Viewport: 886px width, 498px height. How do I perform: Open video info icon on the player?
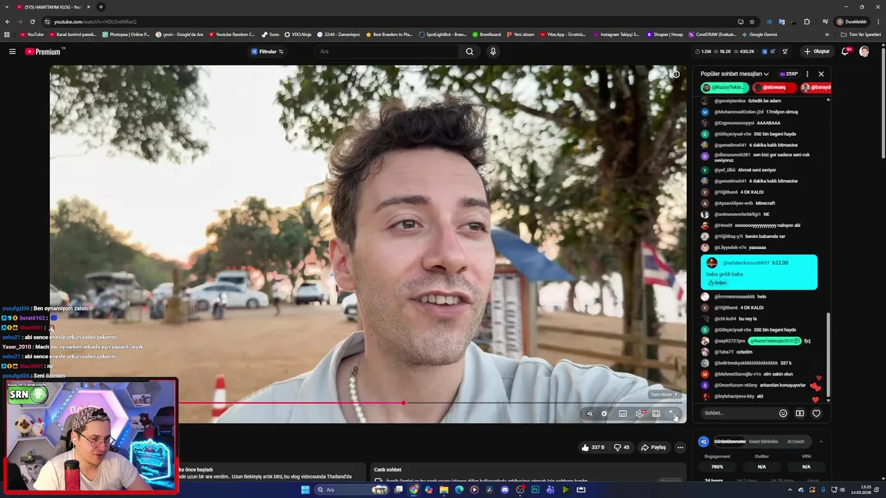(676, 74)
